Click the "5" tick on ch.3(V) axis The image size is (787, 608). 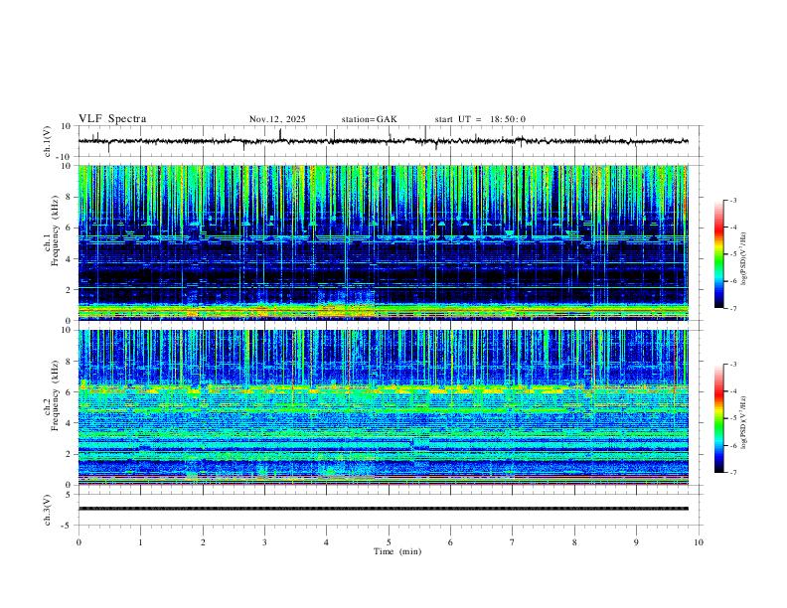pos(69,495)
